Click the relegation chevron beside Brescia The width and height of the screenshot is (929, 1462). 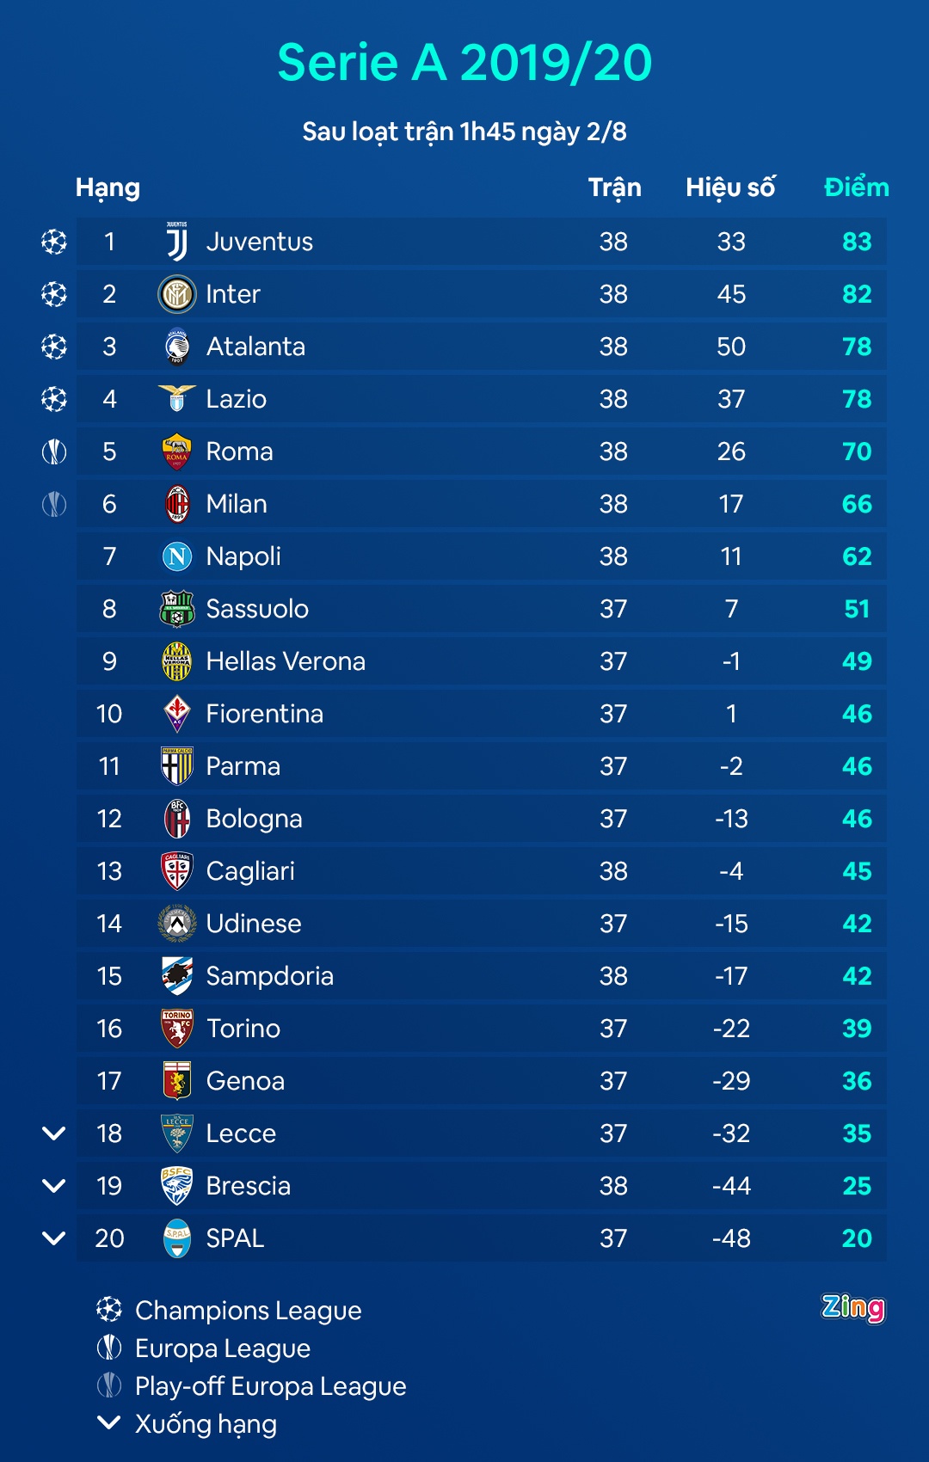(54, 1186)
